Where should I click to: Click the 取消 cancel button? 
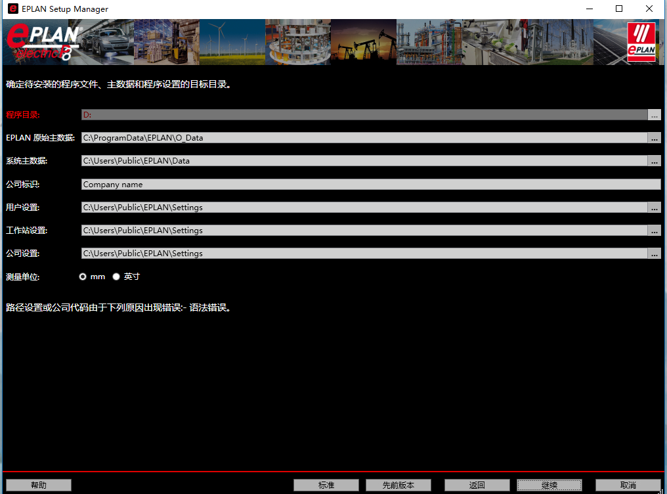tap(628, 485)
